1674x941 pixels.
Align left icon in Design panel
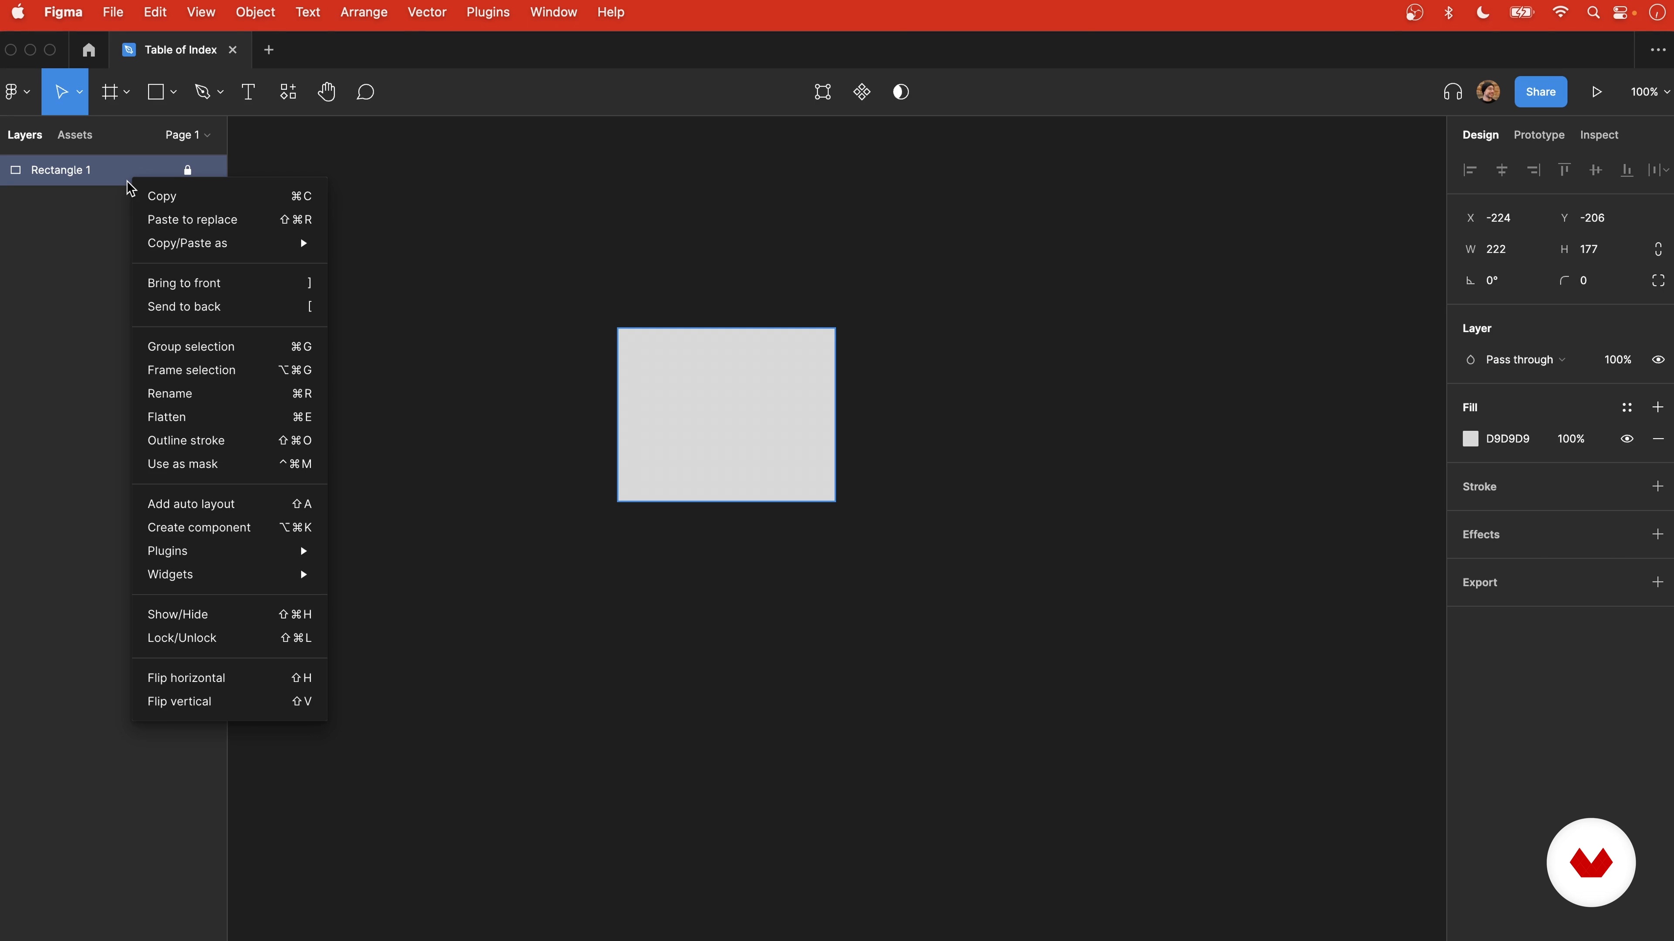[1470, 170]
